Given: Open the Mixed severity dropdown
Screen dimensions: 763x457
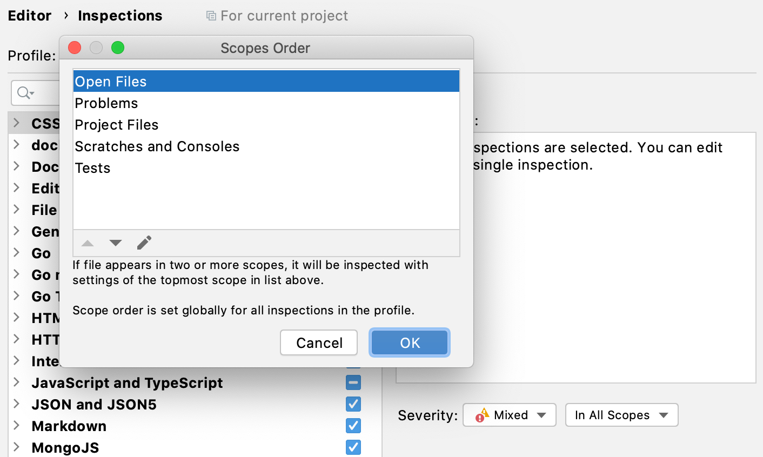Looking at the screenshot, I should [x=510, y=415].
